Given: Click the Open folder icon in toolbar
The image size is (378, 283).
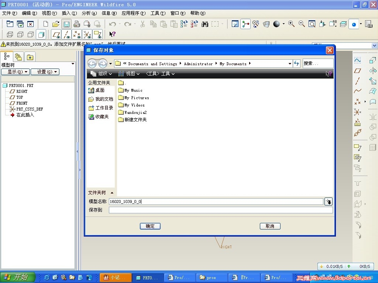Looking at the screenshot, I should (x=56, y=24).
